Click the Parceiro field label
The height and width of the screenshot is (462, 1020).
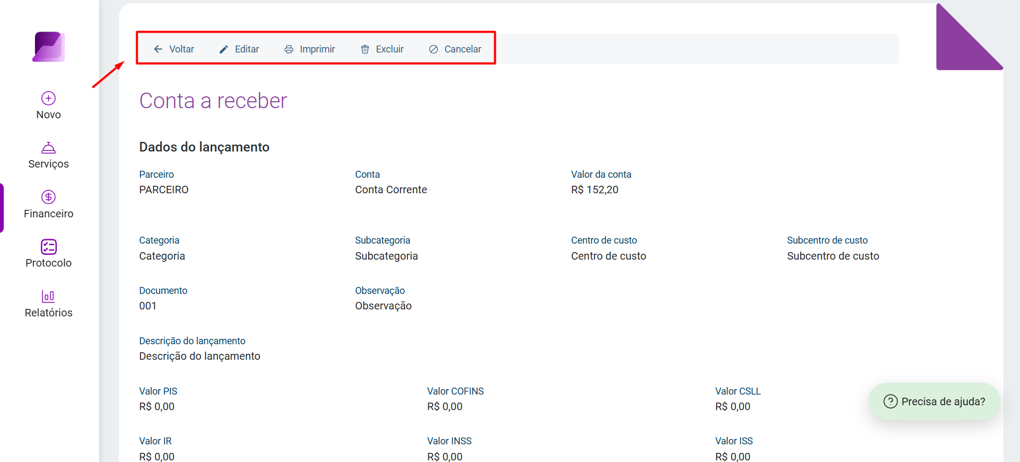[x=157, y=175]
